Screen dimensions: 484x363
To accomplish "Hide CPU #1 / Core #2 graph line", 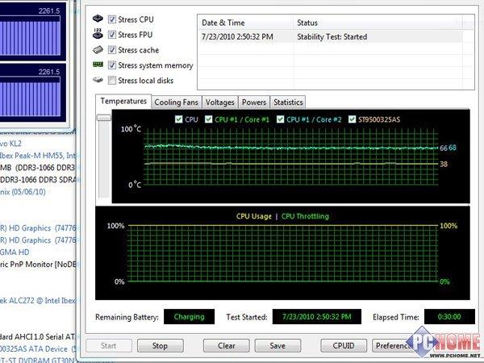I will tap(280, 119).
